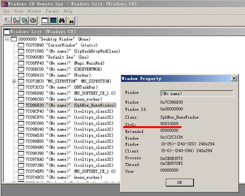245x196 pixels.
Task: Open the Target menu
Action: (x=52, y=11)
